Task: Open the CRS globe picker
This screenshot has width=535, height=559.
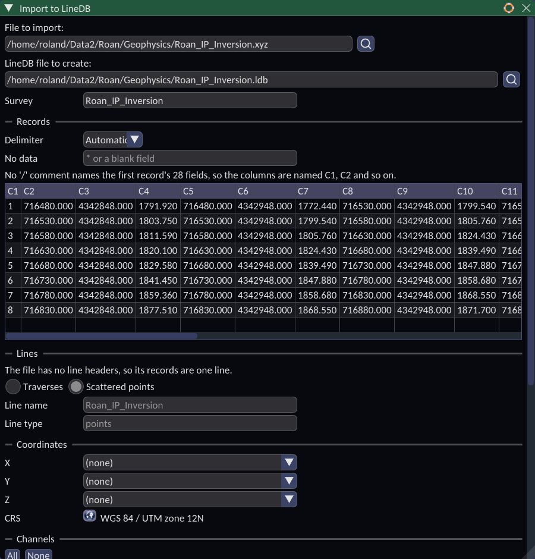Action: (x=90, y=516)
